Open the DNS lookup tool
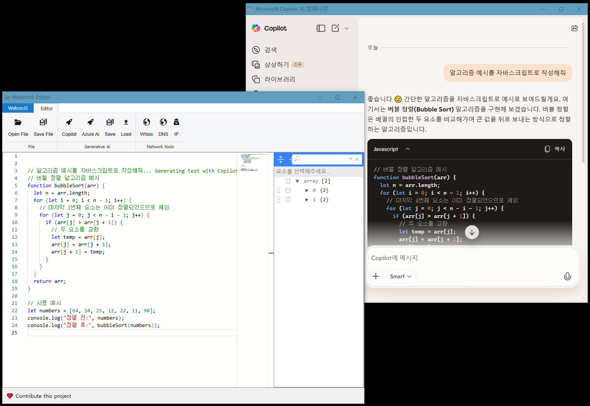The height and width of the screenshot is (406, 590). point(163,123)
